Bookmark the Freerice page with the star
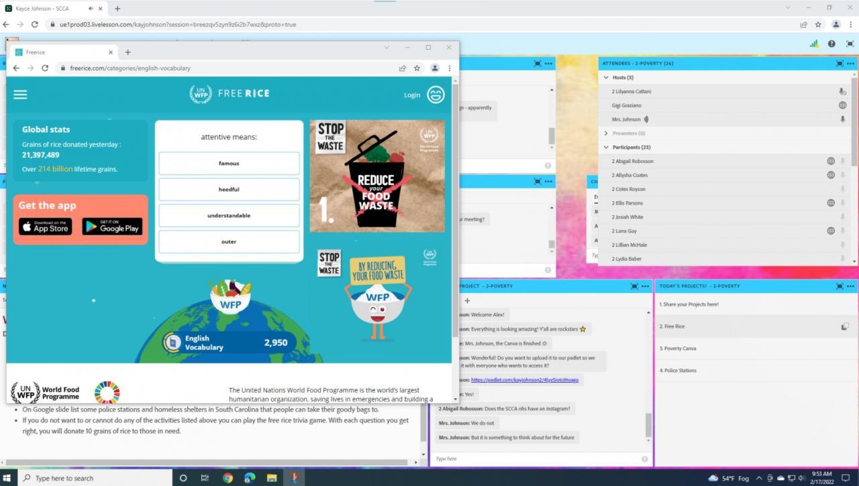 [417, 68]
